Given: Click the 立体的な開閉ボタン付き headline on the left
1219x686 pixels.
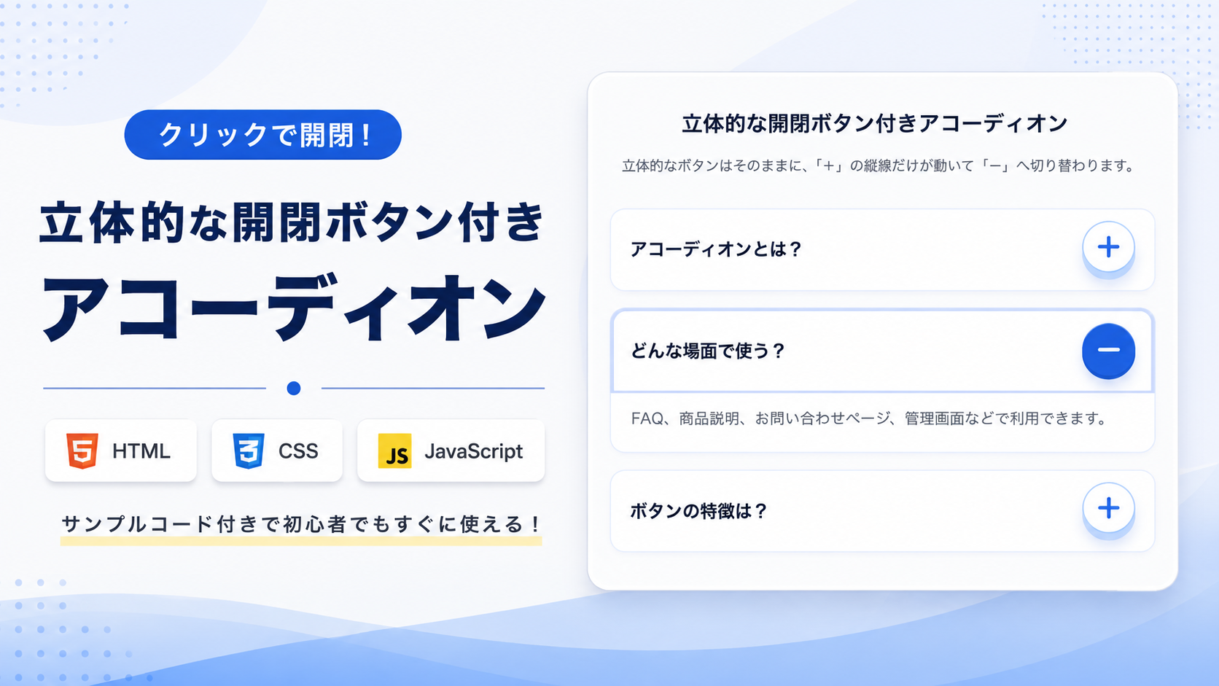Looking at the screenshot, I should (292, 222).
